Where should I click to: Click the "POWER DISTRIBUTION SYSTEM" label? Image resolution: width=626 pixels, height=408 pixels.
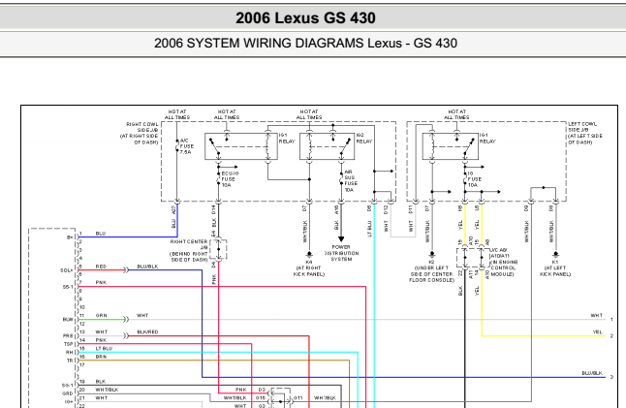tap(341, 253)
